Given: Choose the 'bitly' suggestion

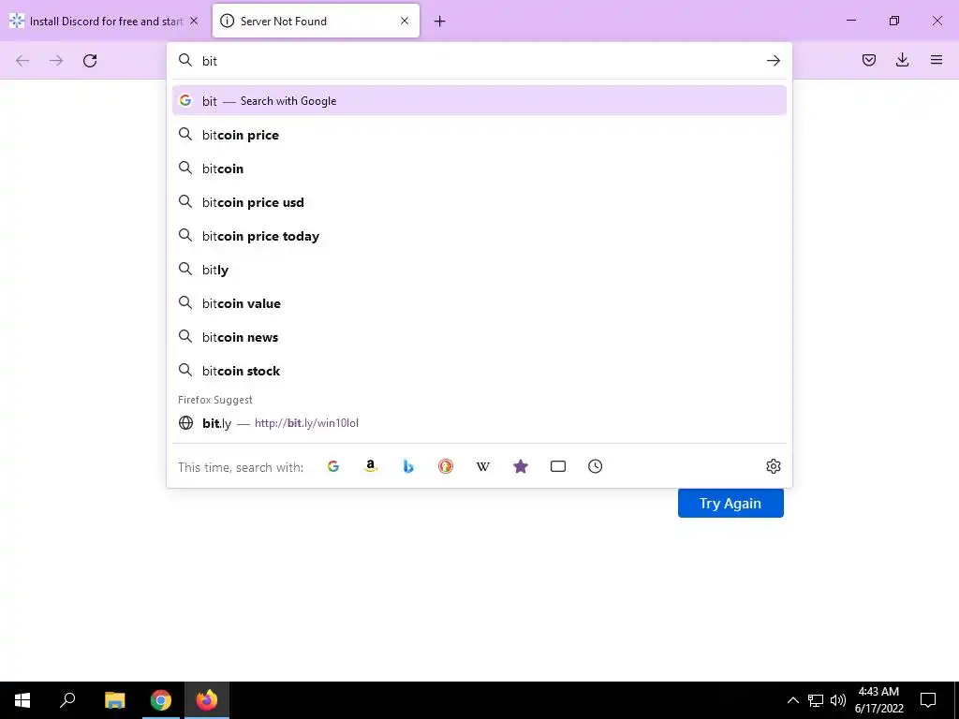Looking at the screenshot, I should [479, 270].
